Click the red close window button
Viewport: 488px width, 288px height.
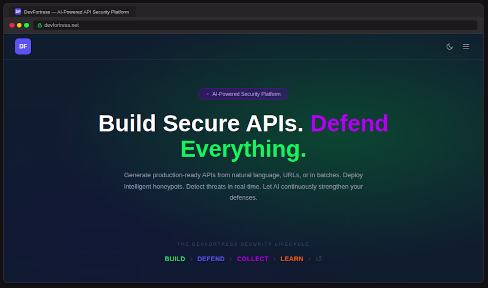(x=12, y=25)
